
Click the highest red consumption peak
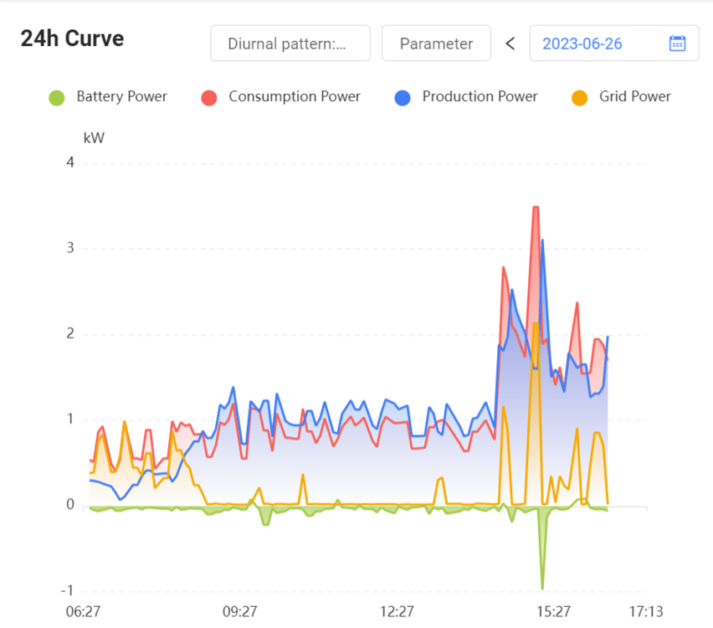tap(536, 207)
